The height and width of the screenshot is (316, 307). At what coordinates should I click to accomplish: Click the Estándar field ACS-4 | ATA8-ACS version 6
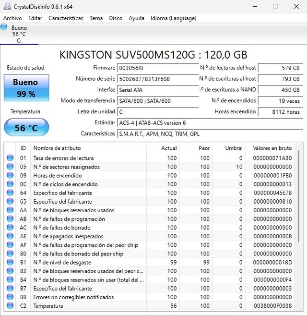[x=210, y=123]
